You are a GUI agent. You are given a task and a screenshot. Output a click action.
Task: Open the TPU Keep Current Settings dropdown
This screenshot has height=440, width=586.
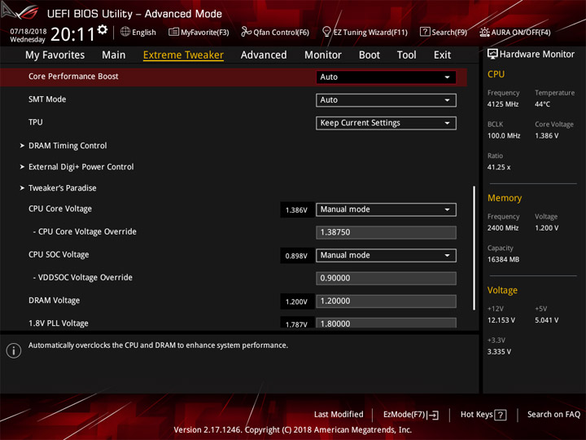386,123
